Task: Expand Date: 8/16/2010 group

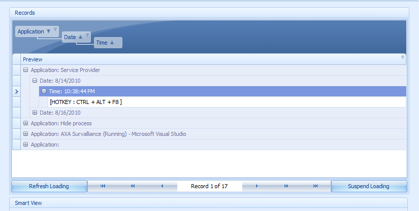Action: tap(35, 113)
